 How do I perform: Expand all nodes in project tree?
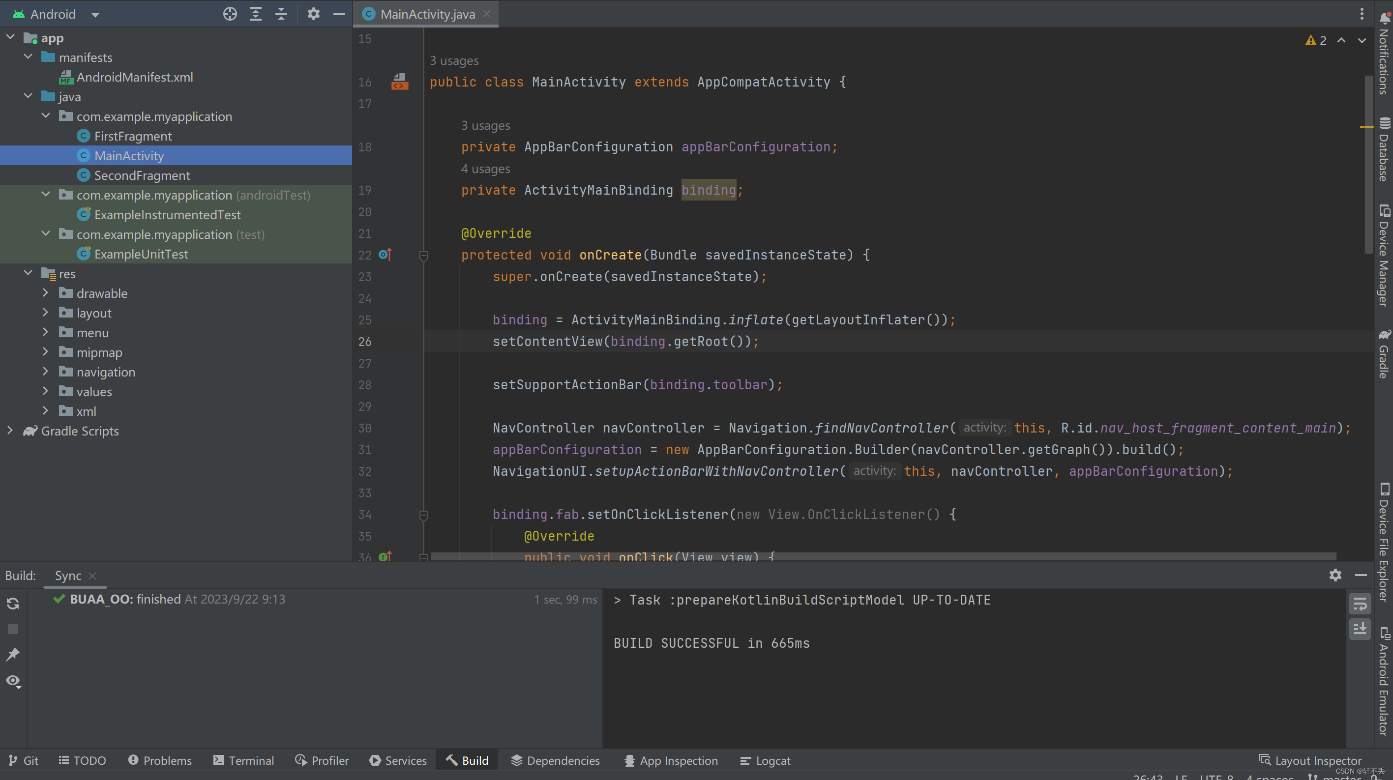(x=255, y=14)
